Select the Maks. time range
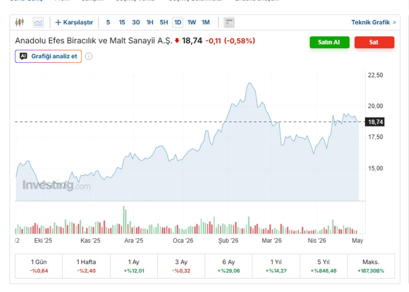This screenshot has width=409, height=292. (x=371, y=266)
